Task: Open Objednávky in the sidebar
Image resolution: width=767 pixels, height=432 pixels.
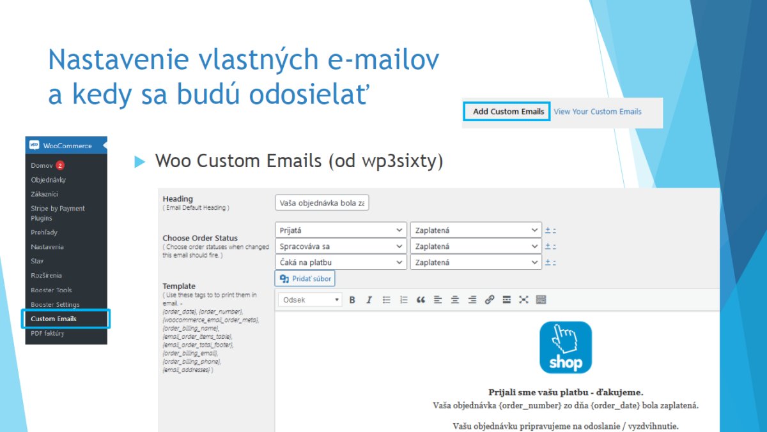Action: pyautogui.click(x=49, y=180)
